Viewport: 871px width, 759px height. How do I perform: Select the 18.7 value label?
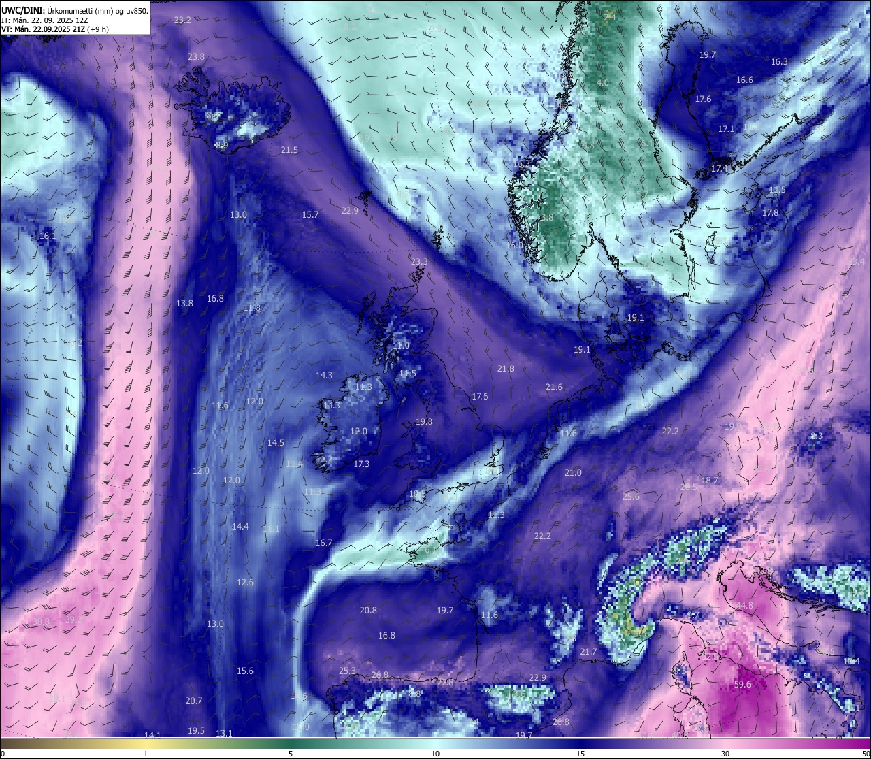(x=710, y=481)
